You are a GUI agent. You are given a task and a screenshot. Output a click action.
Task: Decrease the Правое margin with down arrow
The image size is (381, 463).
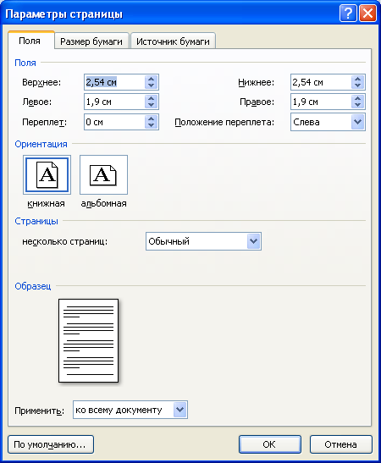click(357, 105)
